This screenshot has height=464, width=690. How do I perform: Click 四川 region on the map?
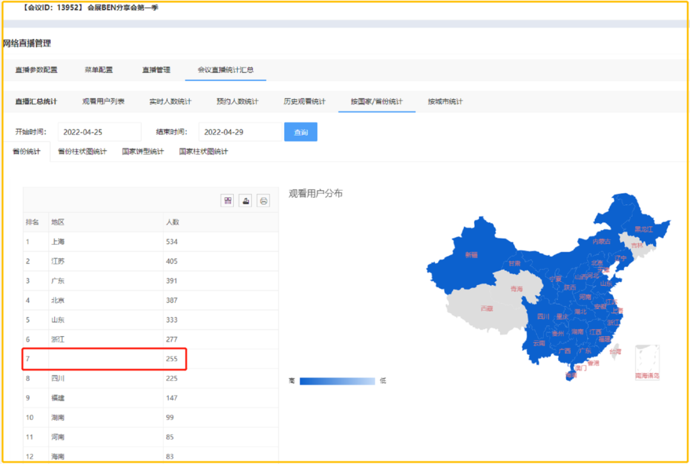543,316
